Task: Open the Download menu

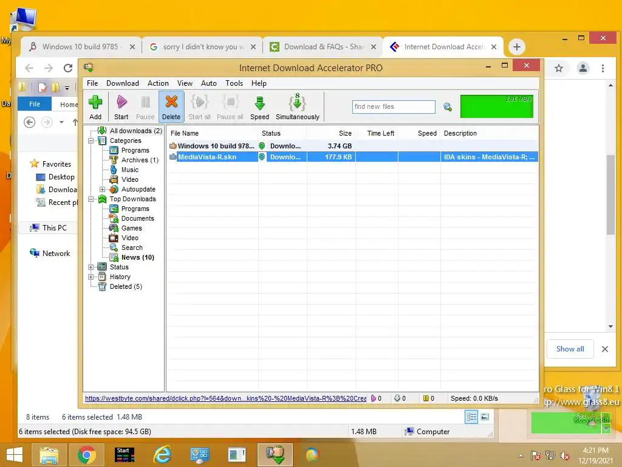Action: (x=123, y=83)
